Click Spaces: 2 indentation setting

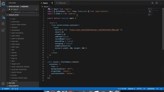[x=131, y=89]
